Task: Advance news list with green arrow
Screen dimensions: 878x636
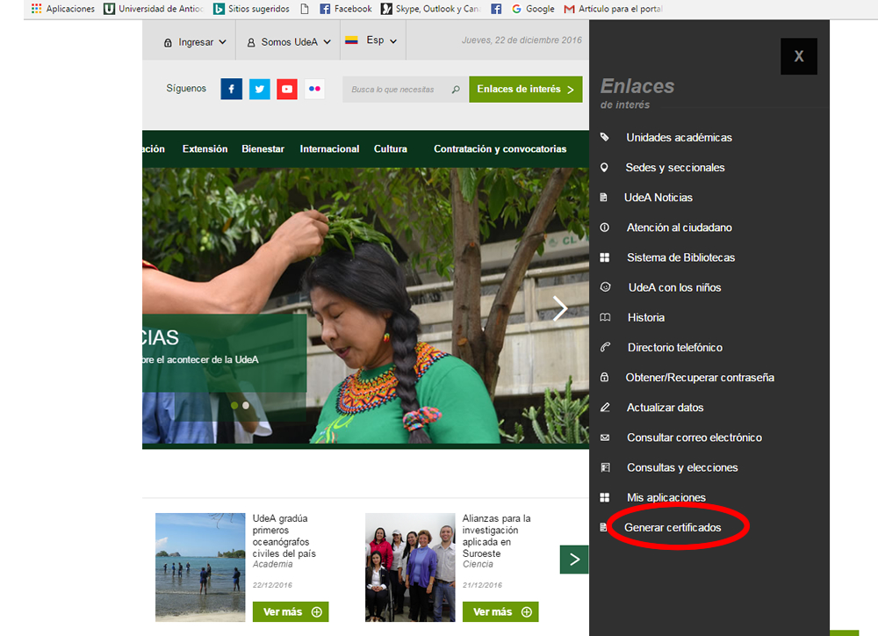Action: coord(574,560)
